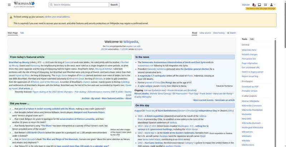Open the View source tab
This screenshot has height=147, width=286.
point(205,33)
